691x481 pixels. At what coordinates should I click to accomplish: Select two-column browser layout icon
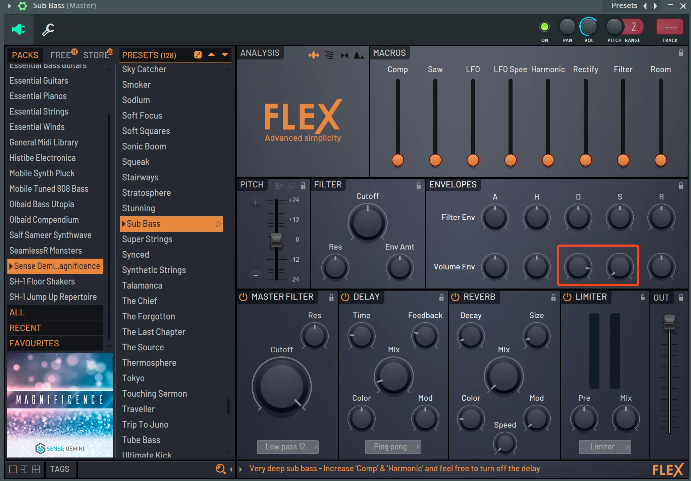[24, 469]
